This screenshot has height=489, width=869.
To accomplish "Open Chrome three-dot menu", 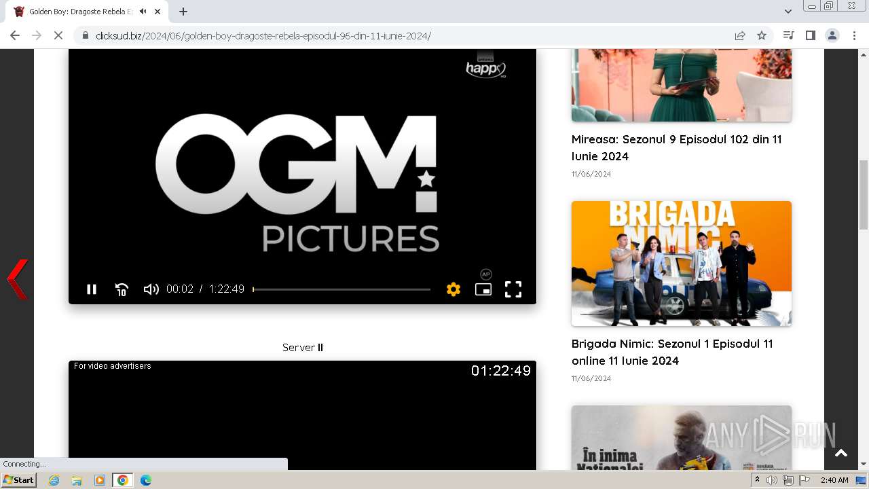I will pos(855,35).
